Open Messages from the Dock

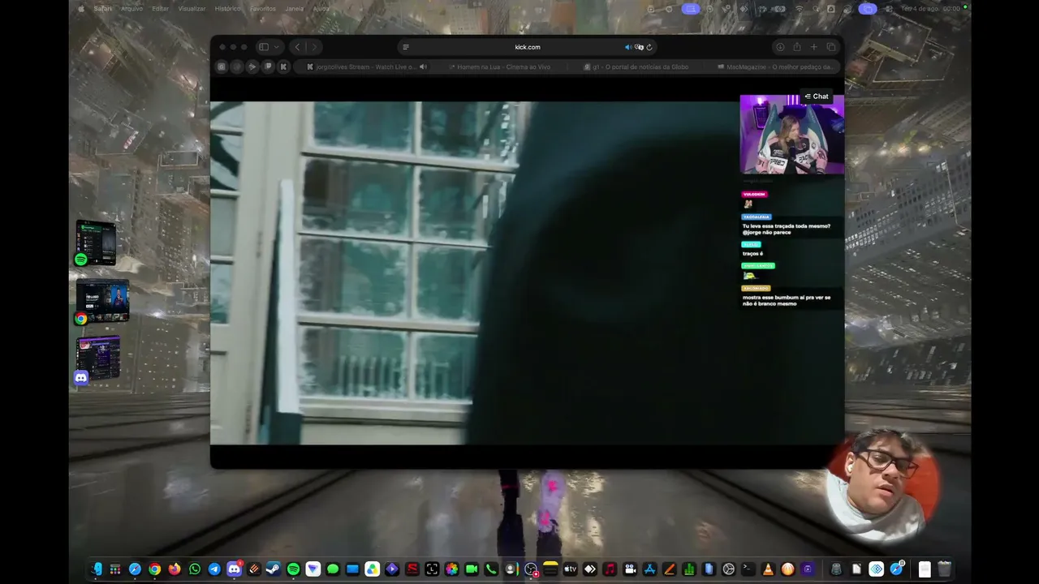coord(333,569)
